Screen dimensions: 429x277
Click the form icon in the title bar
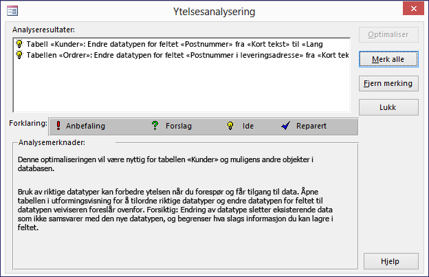coord(12,11)
